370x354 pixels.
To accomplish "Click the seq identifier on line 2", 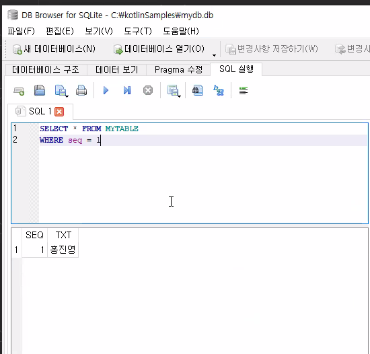I will 75,140.
